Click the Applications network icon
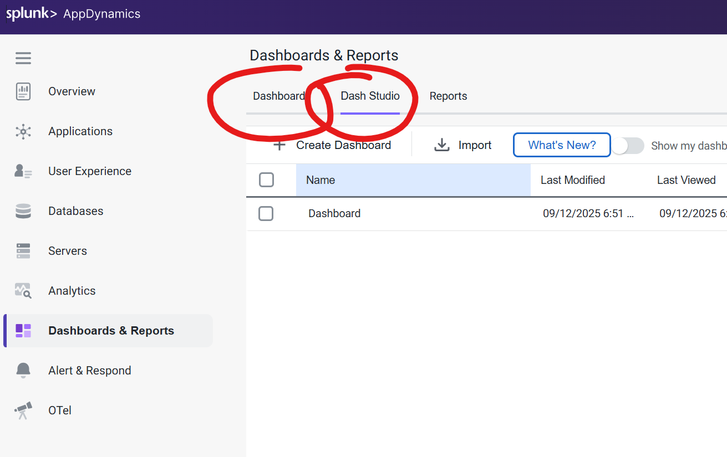727x457 pixels. (23, 131)
